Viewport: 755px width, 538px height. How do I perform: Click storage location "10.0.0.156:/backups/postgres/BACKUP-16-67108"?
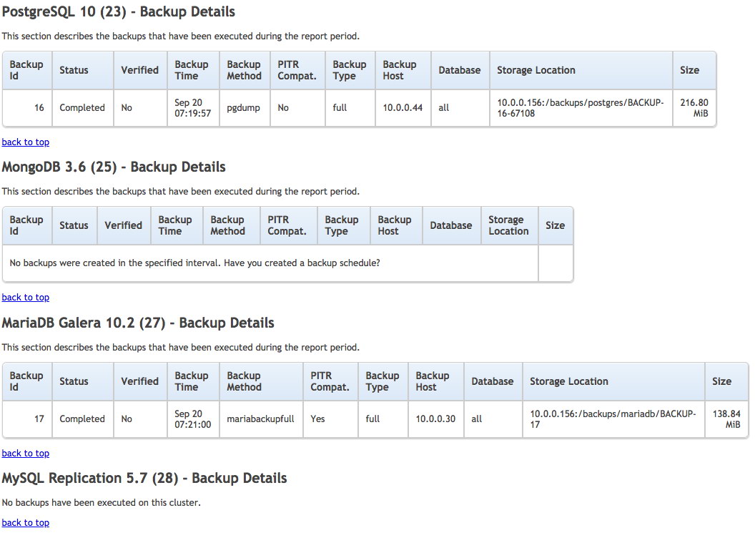[x=581, y=108]
